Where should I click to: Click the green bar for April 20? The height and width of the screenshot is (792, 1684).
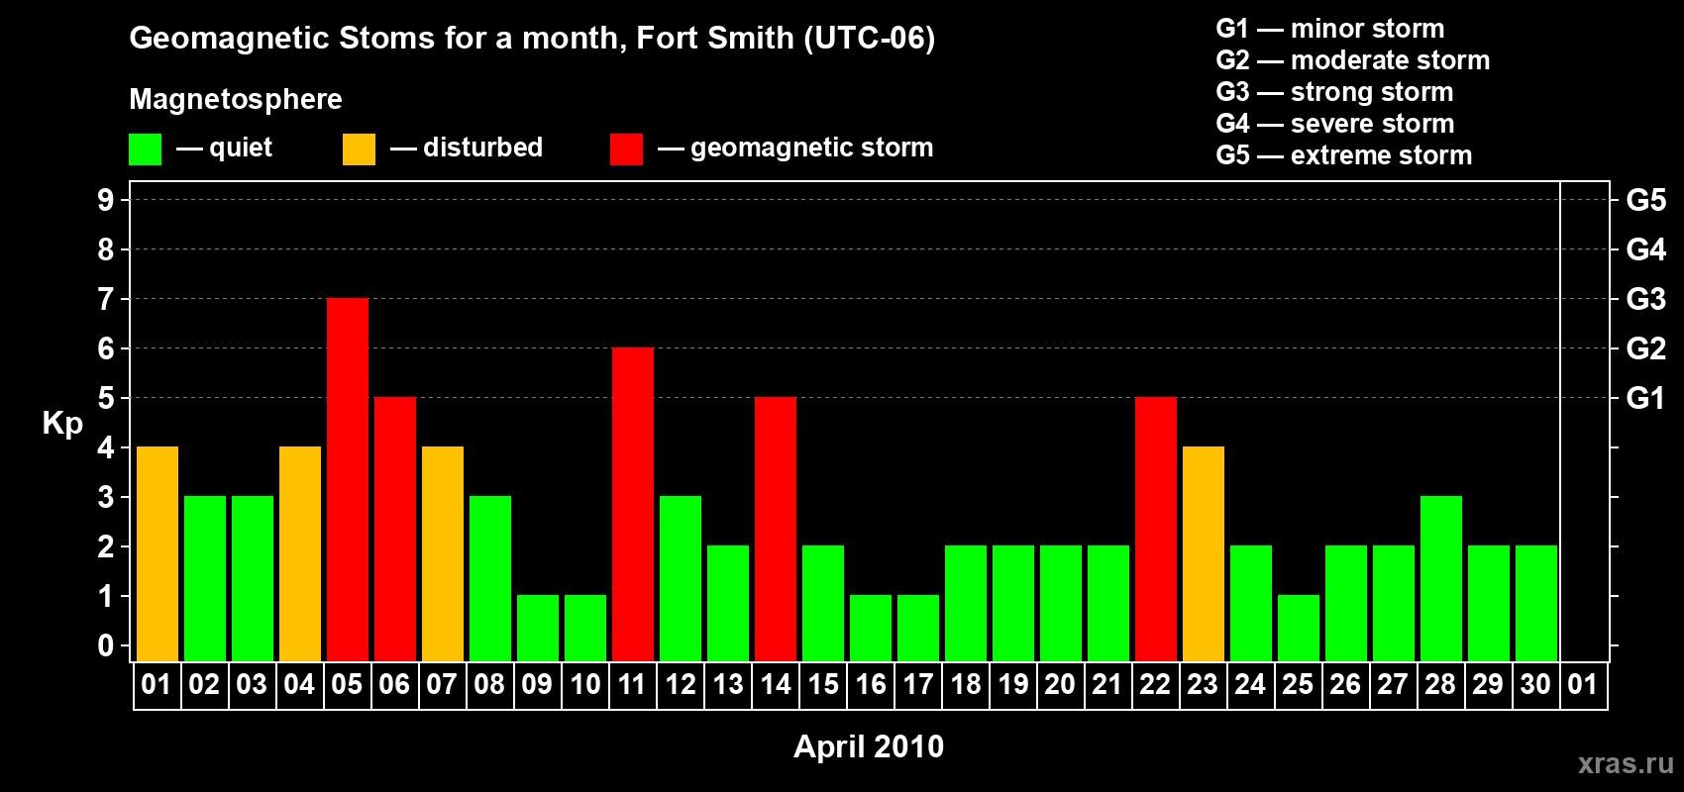(x=1061, y=604)
